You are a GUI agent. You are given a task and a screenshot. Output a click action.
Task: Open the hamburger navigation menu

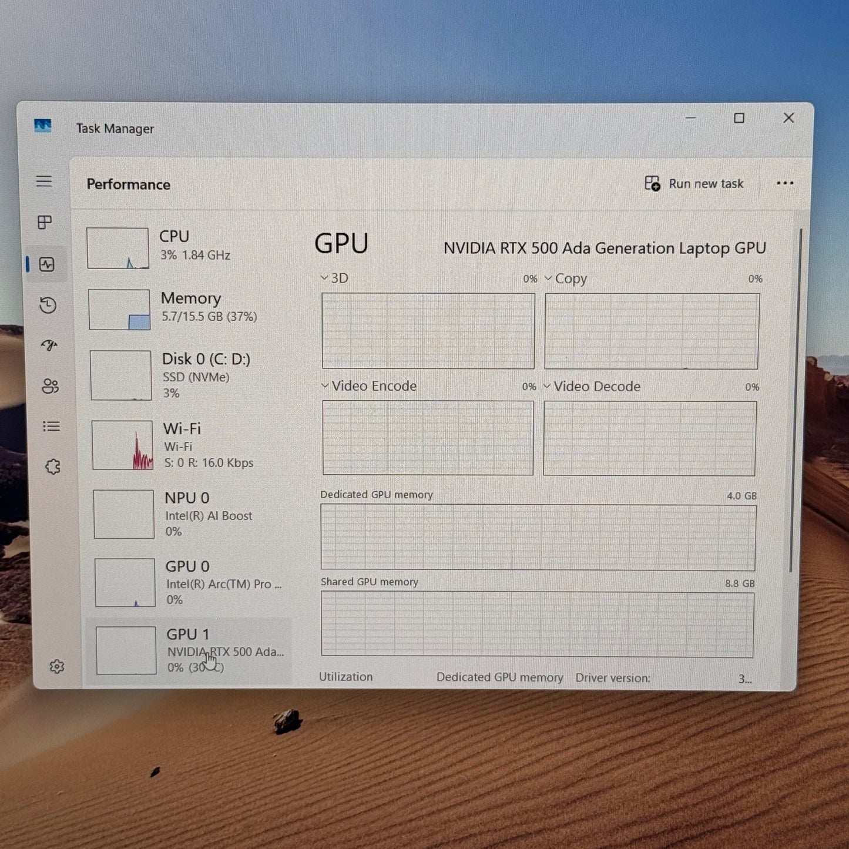(x=44, y=182)
